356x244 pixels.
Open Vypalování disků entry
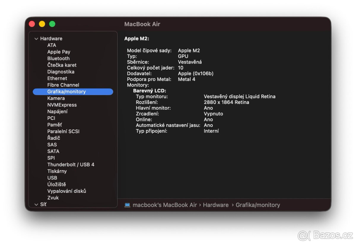point(67,191)
